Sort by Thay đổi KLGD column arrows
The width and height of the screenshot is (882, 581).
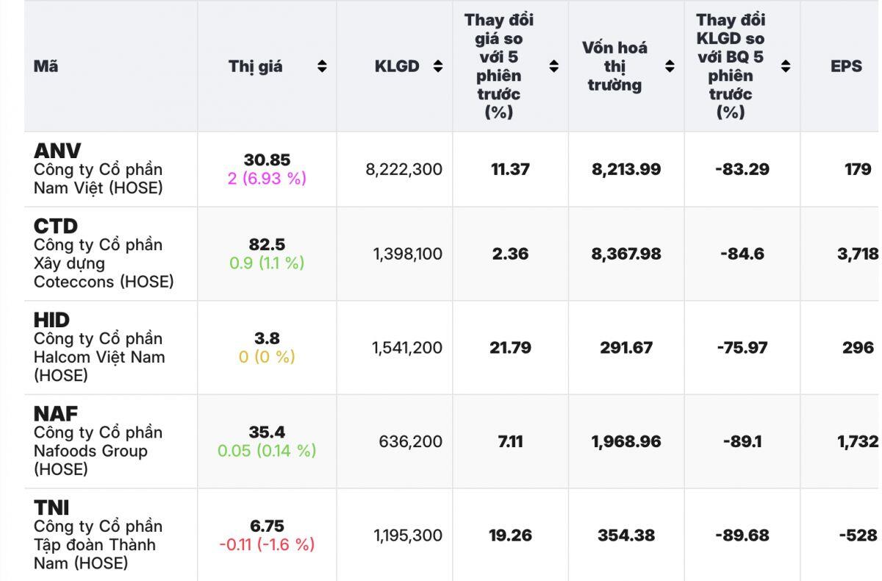pyautogui.click(x=786, y=67)
